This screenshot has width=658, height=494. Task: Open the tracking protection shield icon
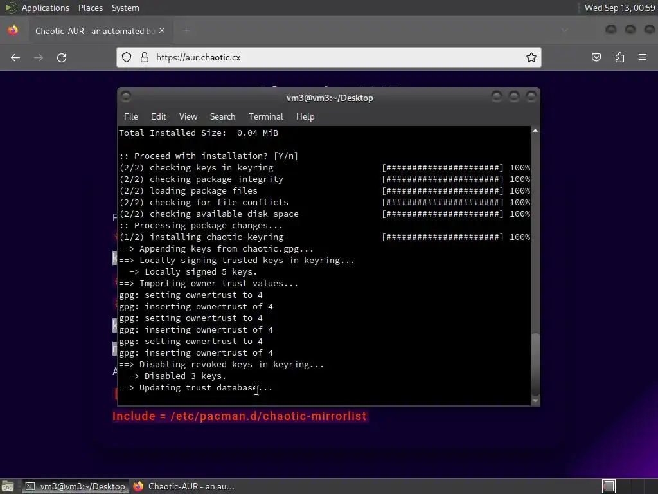tap(127, 57)
